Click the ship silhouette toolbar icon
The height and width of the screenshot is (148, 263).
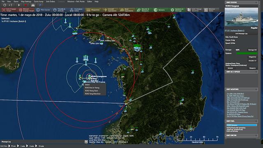tap(33, 5)
